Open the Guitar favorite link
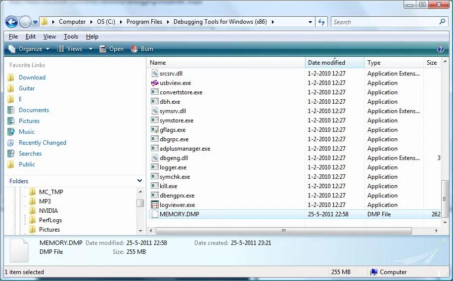Image resolution: width=453 pixels, height=281 pixels. (27, 88)
